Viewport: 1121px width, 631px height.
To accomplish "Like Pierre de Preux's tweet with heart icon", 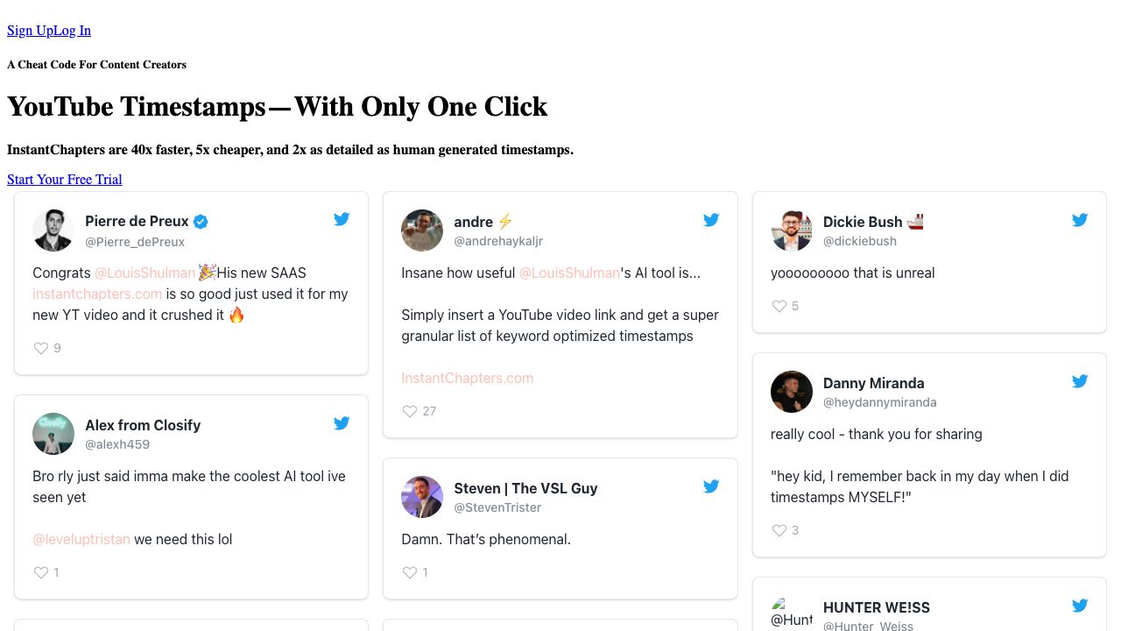I will (41, 348).
